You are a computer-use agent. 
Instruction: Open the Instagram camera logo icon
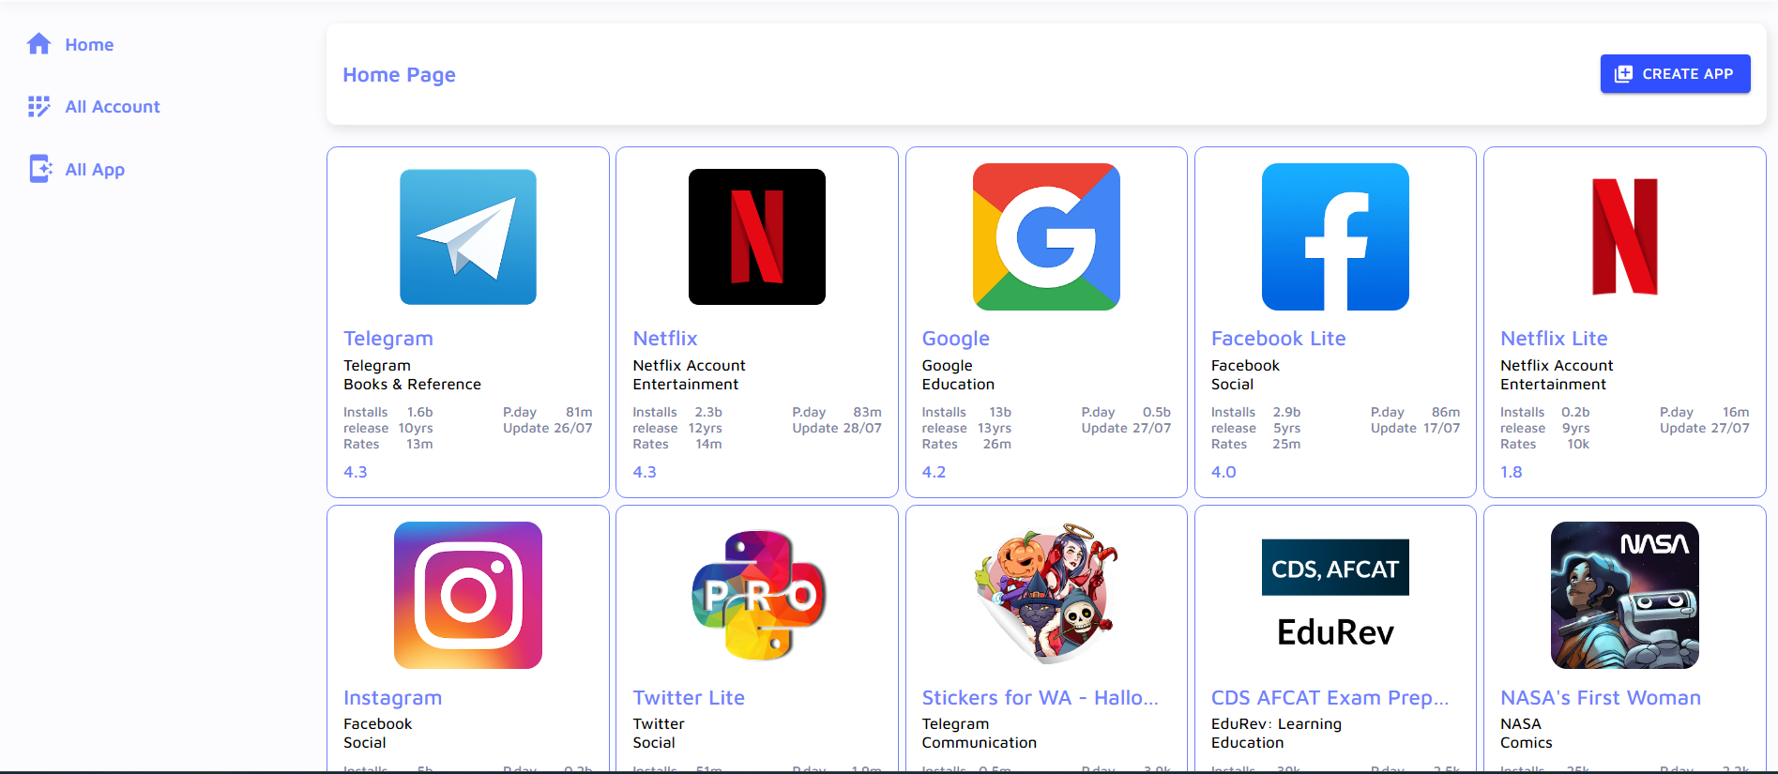pyautogui.click(x=467, y=595)
